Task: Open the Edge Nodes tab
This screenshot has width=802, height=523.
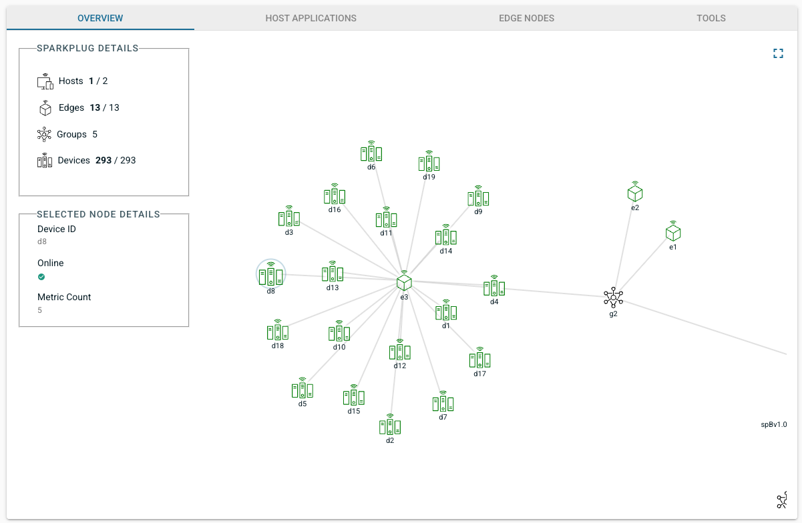Action: 526,18
